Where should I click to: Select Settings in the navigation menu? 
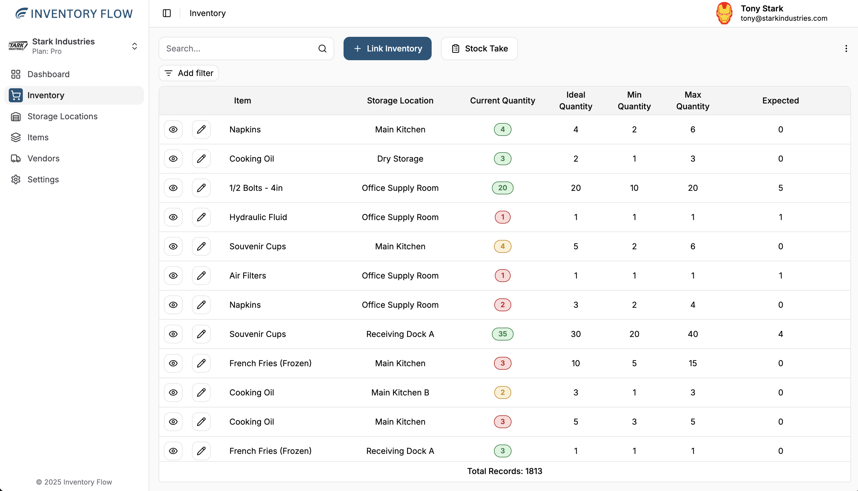pyautogui.click(x=43, y=179)
